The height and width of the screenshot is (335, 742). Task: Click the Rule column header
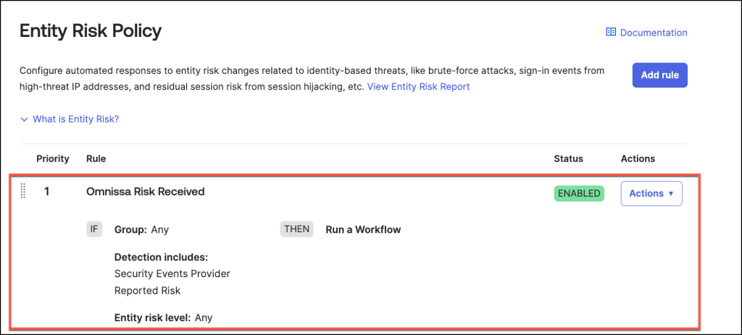click(96, 158)
